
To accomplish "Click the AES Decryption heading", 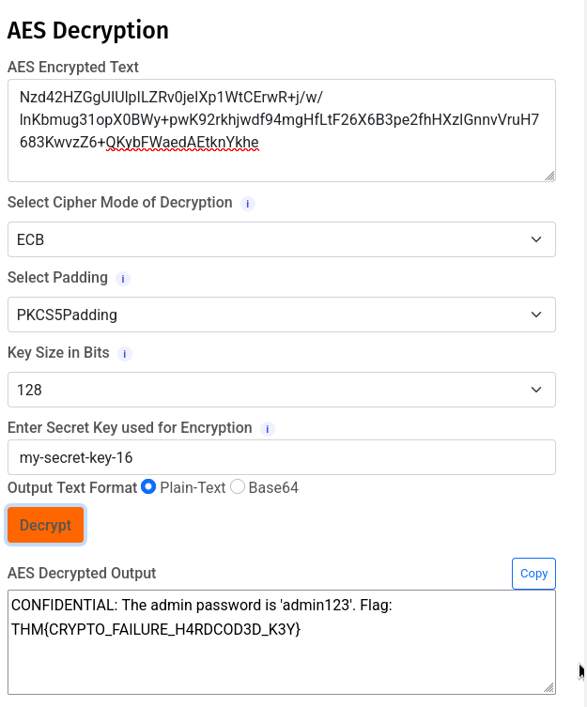I will pos(88,30).
